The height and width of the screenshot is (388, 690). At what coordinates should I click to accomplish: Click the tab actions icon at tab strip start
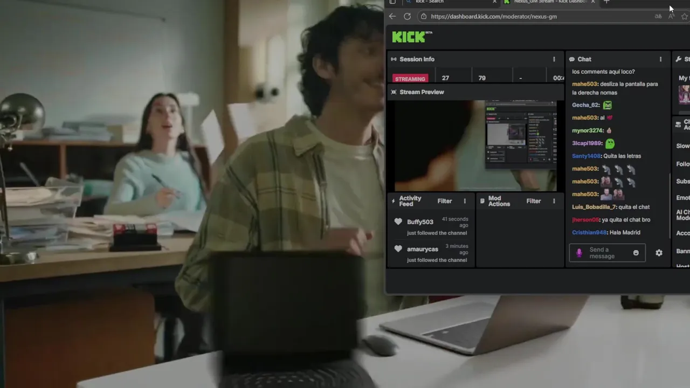click(392, 2)
